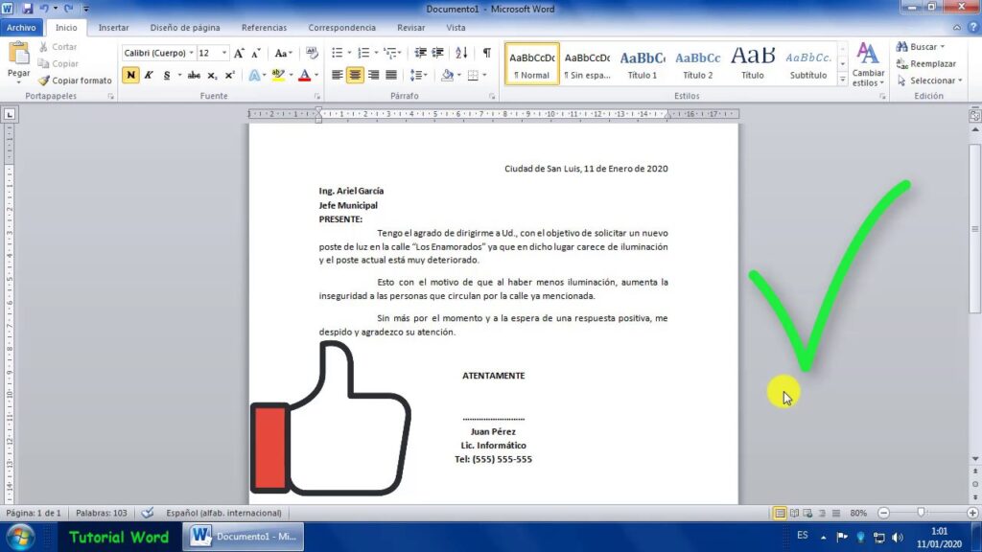Click the Windows Start button
Screen dimensions: 982x552
click(21, 537)
